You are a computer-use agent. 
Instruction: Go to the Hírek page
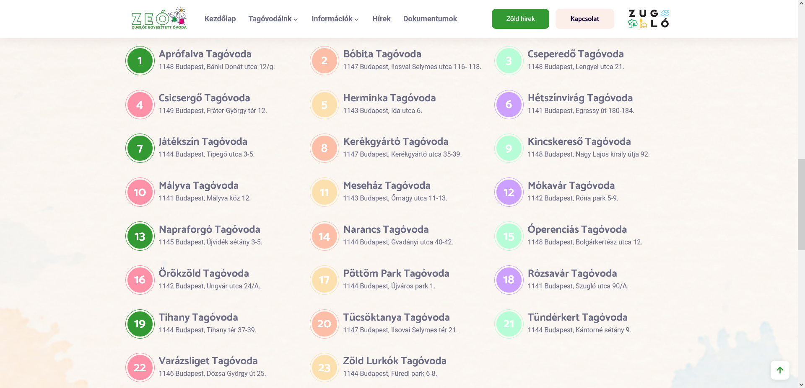click(x=381, y=19)
